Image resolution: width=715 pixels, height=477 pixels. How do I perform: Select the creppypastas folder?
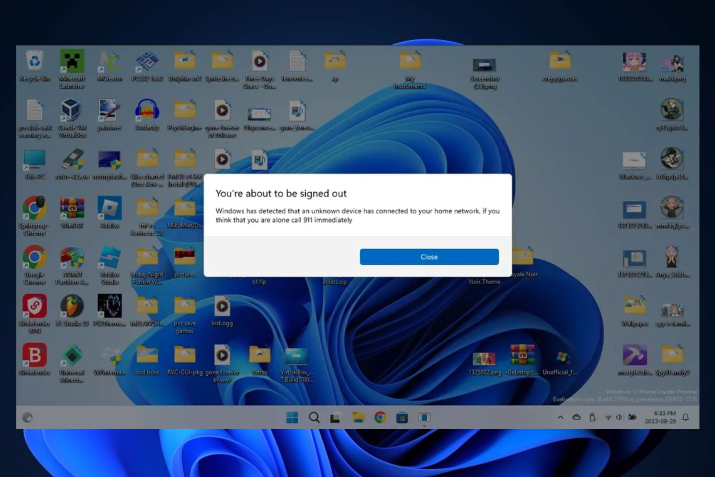pyautogui.click(x=560, y=66)
